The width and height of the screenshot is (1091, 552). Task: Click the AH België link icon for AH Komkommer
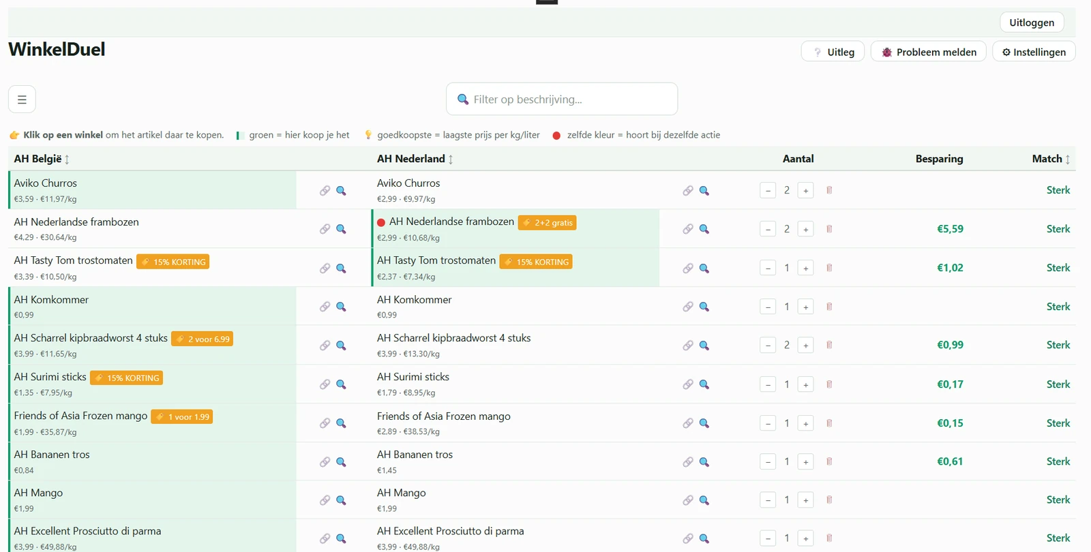[x=325, y=307]
